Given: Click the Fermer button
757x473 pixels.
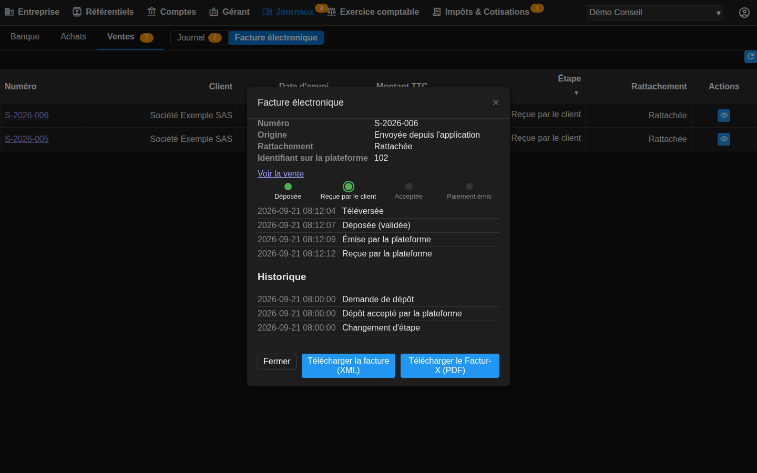Looking at the screenshot, I should 277,362.
